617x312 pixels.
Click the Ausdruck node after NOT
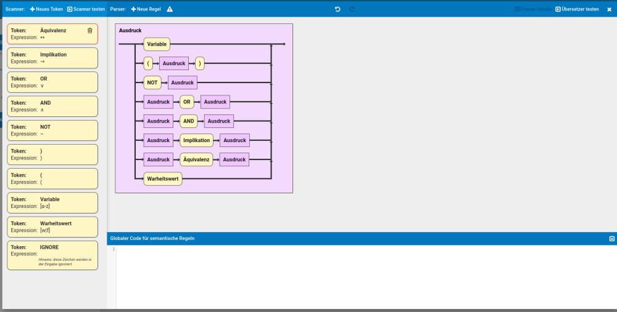click(183, 83)
